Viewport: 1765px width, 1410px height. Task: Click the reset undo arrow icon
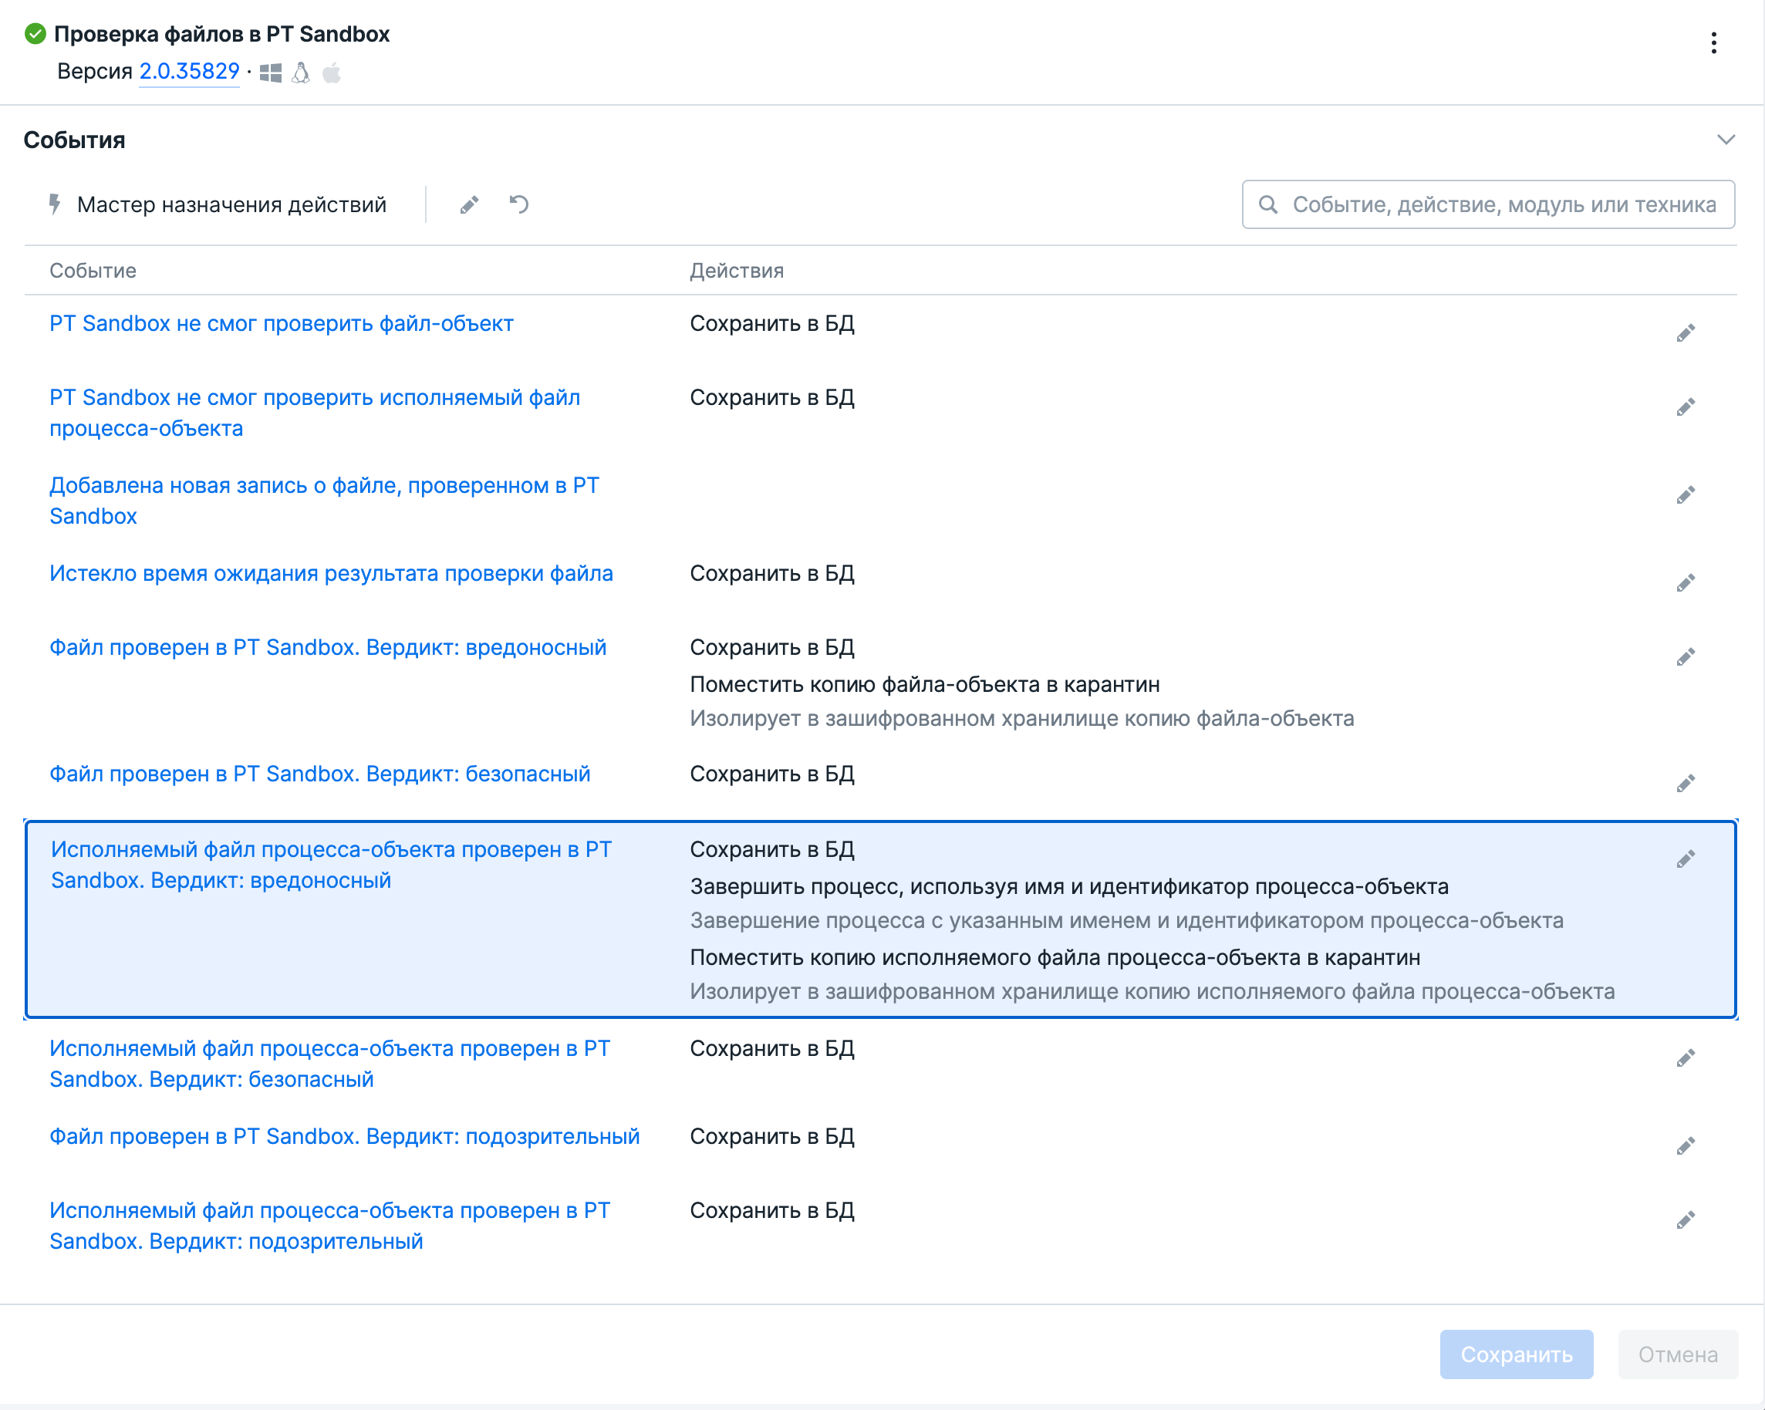(519, 204)
